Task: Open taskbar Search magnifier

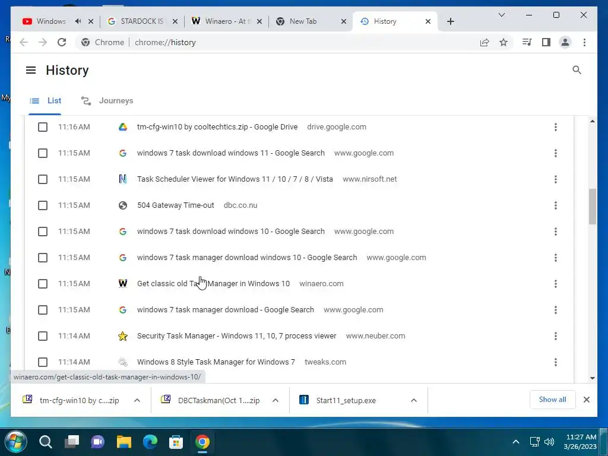Action: click(x=45, y=442)
